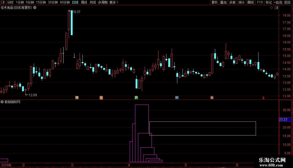
Task: Click the 叠加 overlay button
Action: pos(223,2)
